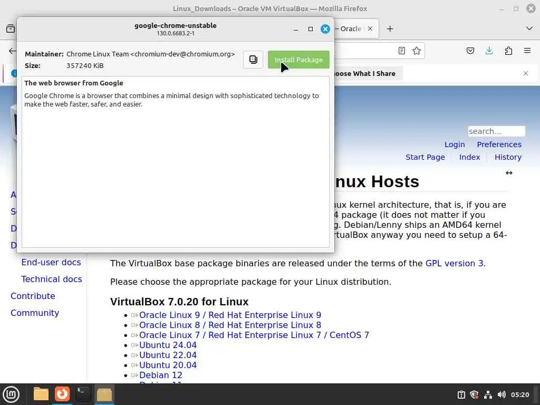This screenshot has height=405, width=540.
Task: Switch to Firefox from the taskbar
Action: click(x=62, y=394)
